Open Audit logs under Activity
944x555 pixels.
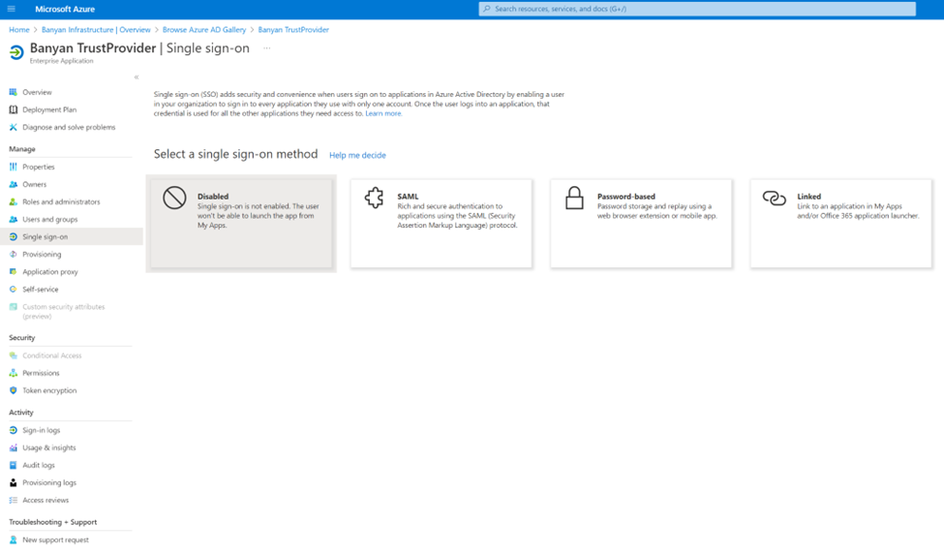[39, 465]
